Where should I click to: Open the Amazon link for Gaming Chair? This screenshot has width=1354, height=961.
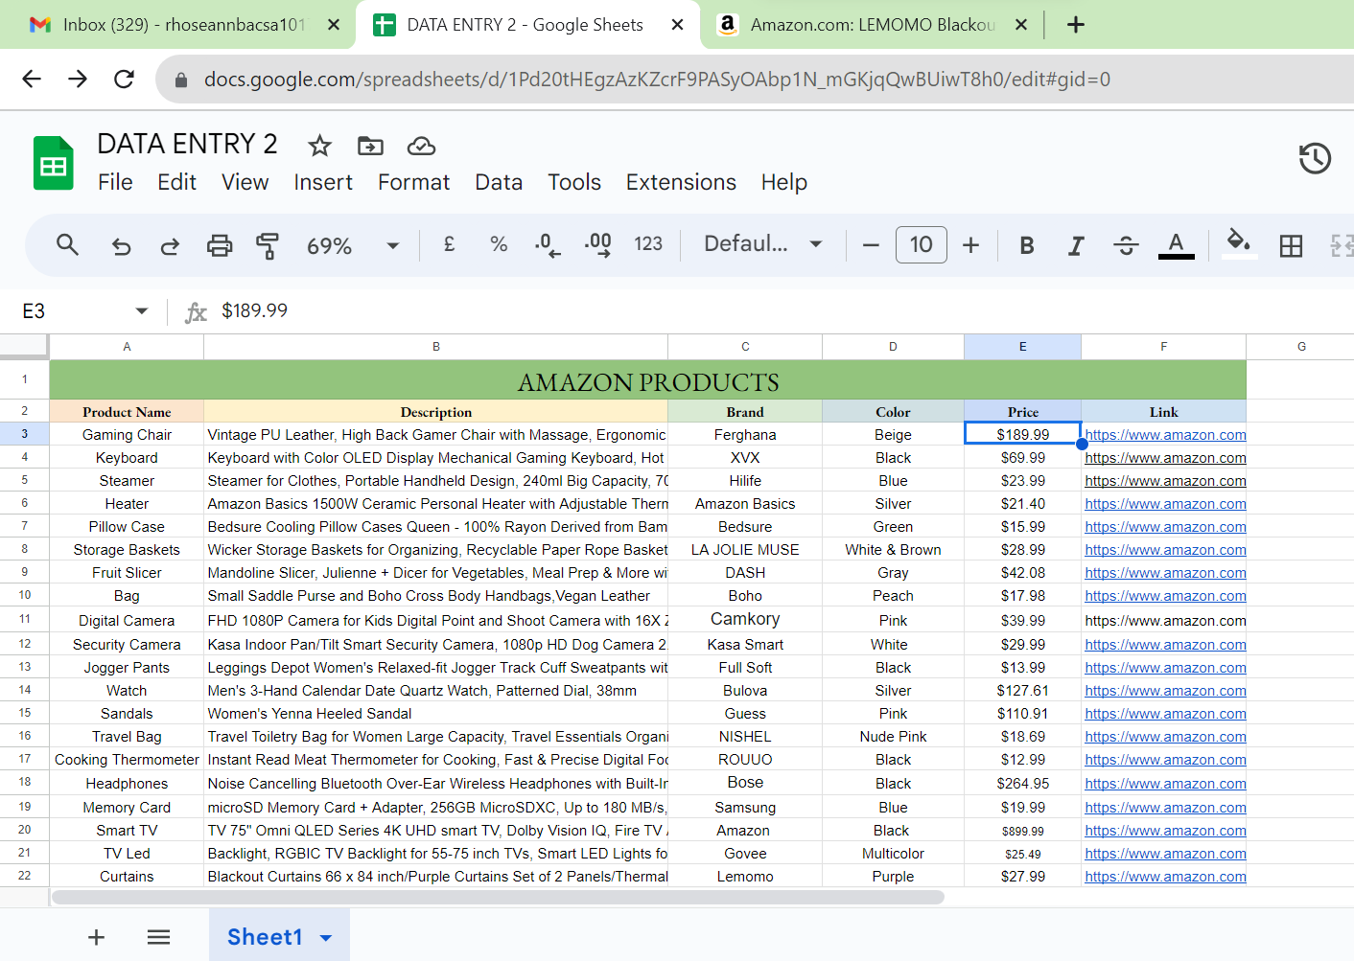pyautogui.click(x=1165, y=435)
